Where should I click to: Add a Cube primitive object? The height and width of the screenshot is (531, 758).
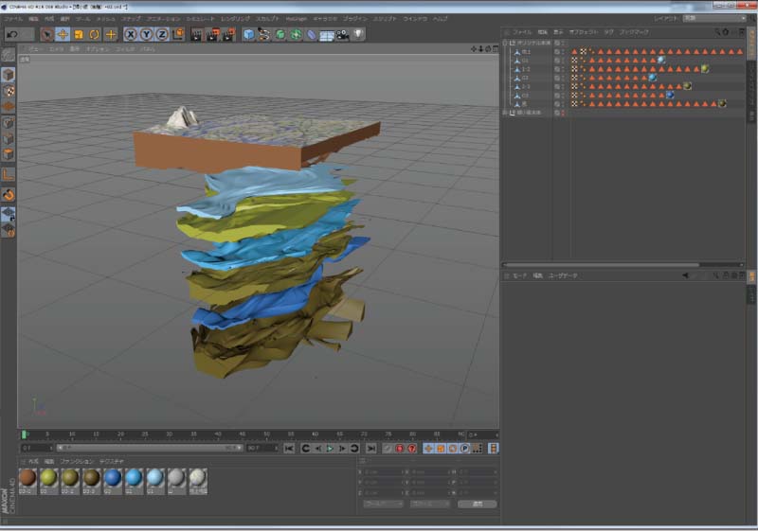(248, 34)
